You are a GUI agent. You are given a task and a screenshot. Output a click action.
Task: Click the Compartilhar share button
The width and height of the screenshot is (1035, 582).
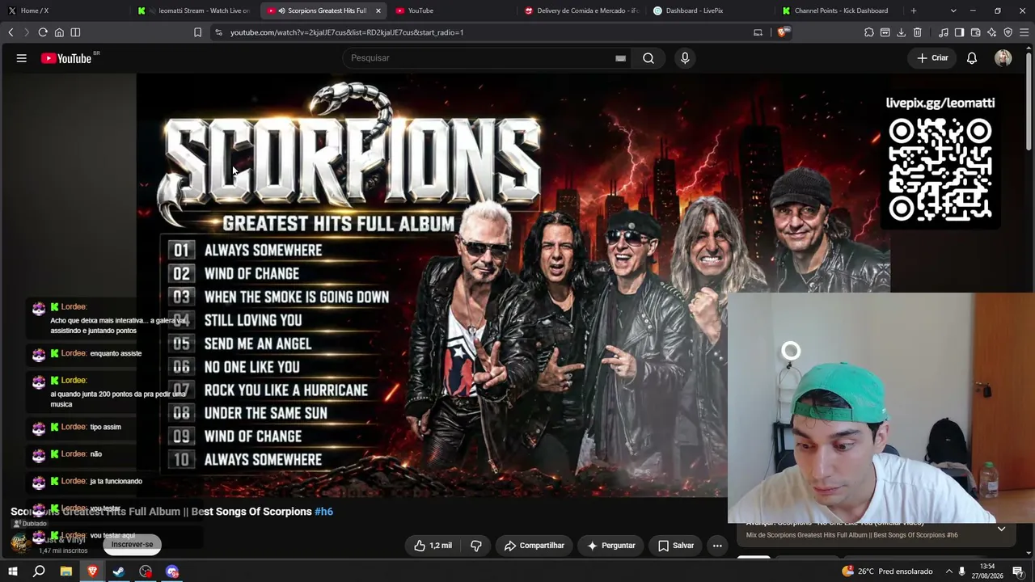[534, 546]
